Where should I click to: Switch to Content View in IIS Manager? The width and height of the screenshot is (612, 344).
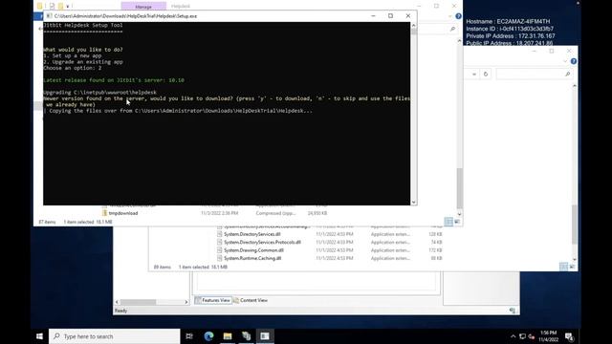click(251, 300)
